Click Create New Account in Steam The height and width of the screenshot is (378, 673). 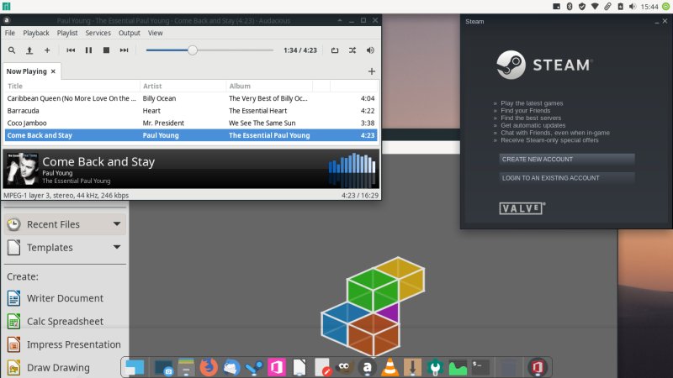(566, 159)
